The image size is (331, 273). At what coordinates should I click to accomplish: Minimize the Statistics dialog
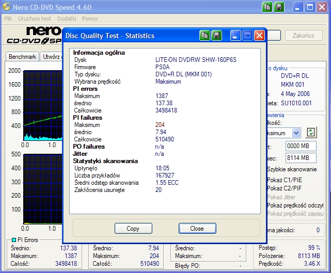pos(235,36)
